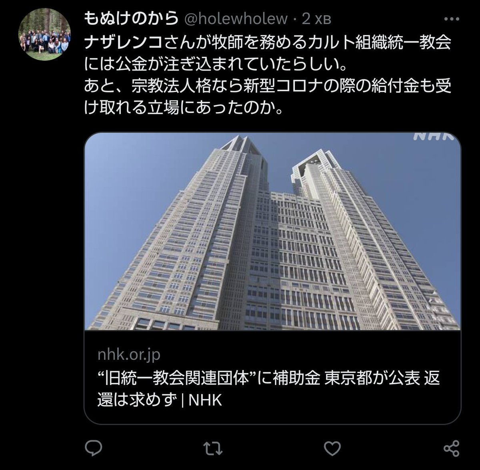The image size is (480, 470).
Task: Open the share icon at bottom right
Action: point(451,448)
